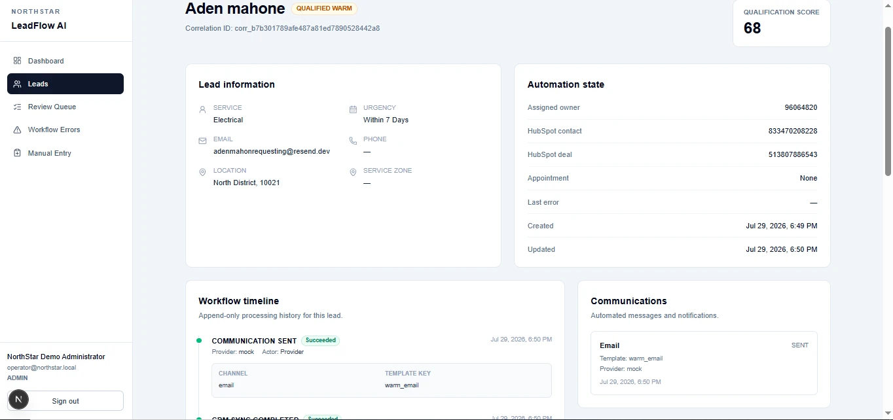This screenshot has width=893, height=420.
Task: Click HubSpot deal 513807886543
Action: (x=793, y=154)
